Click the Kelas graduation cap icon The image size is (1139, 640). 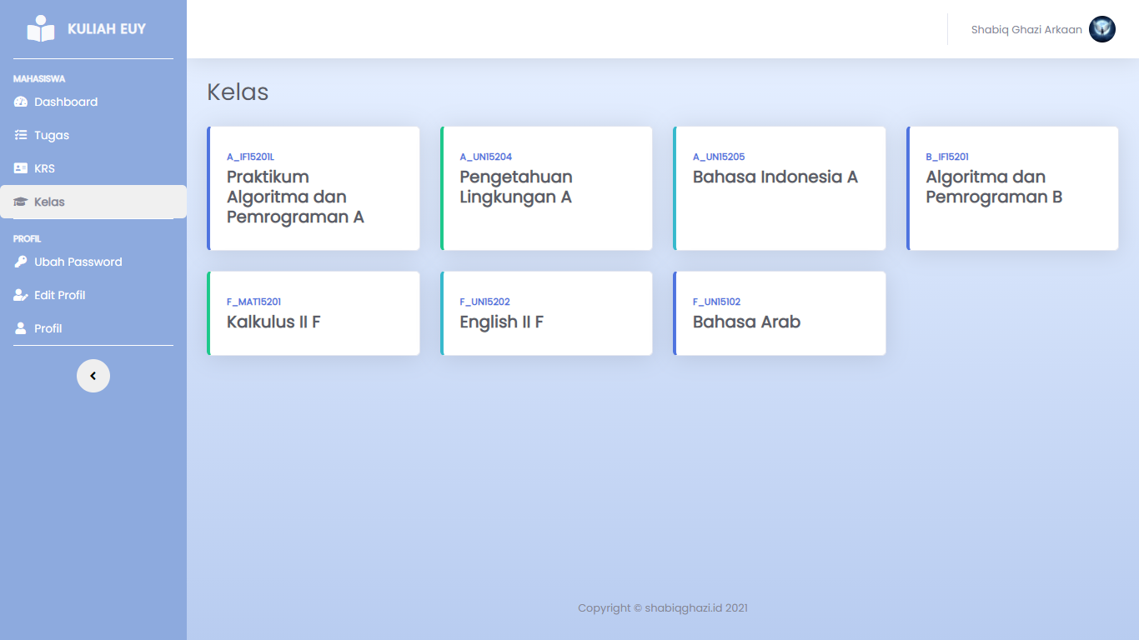pos(22,202)
